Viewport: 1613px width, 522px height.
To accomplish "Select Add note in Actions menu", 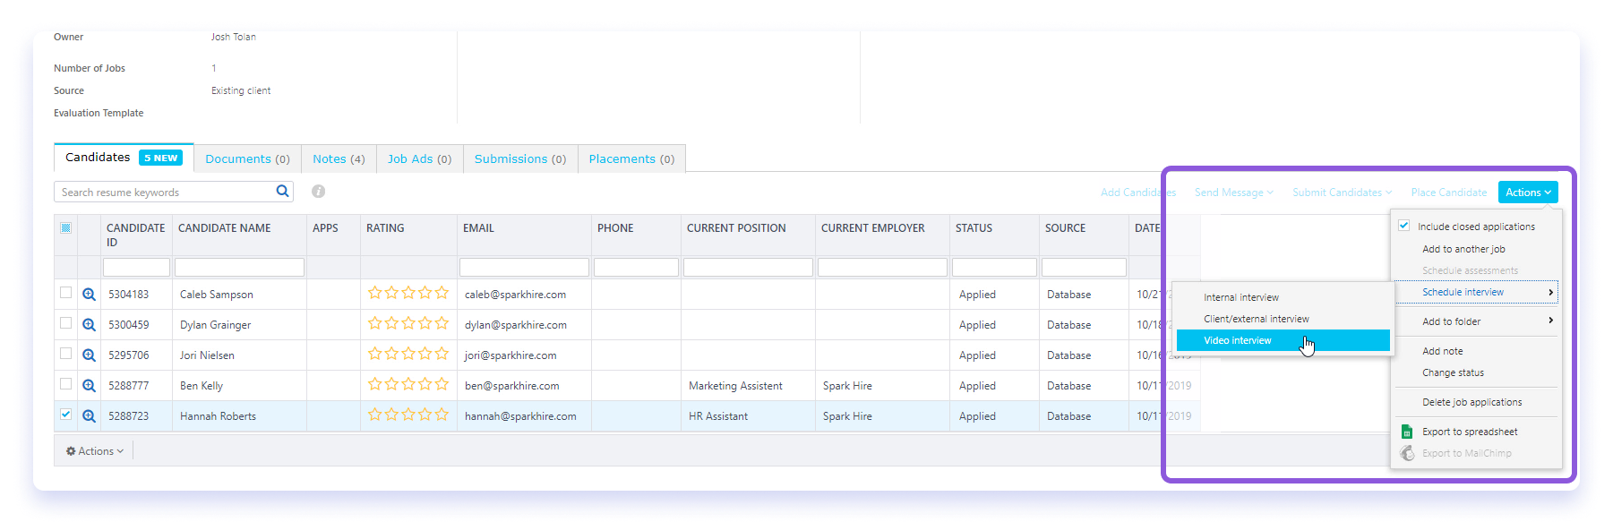I will [x=1442, y=351].
